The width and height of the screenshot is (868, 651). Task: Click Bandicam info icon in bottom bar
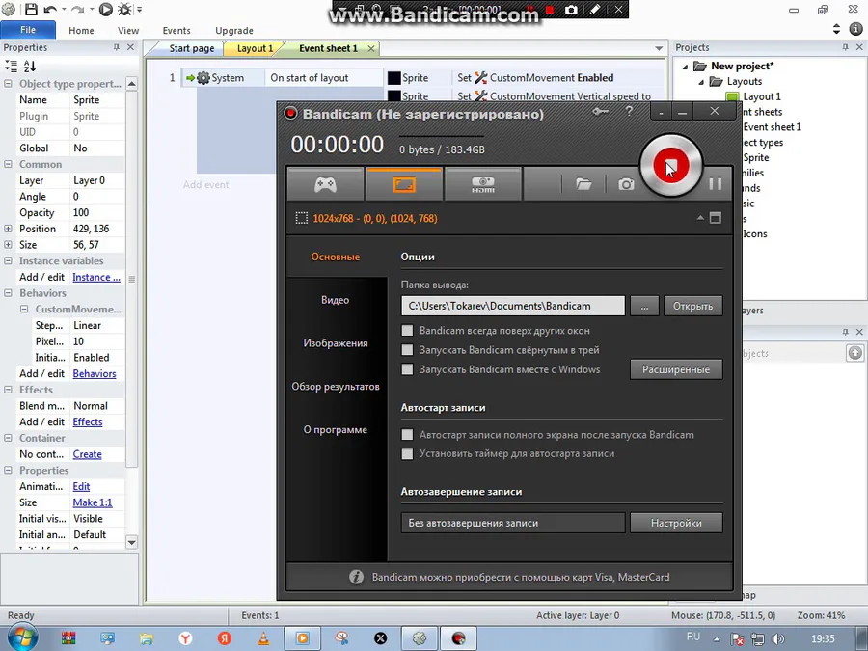356,577
